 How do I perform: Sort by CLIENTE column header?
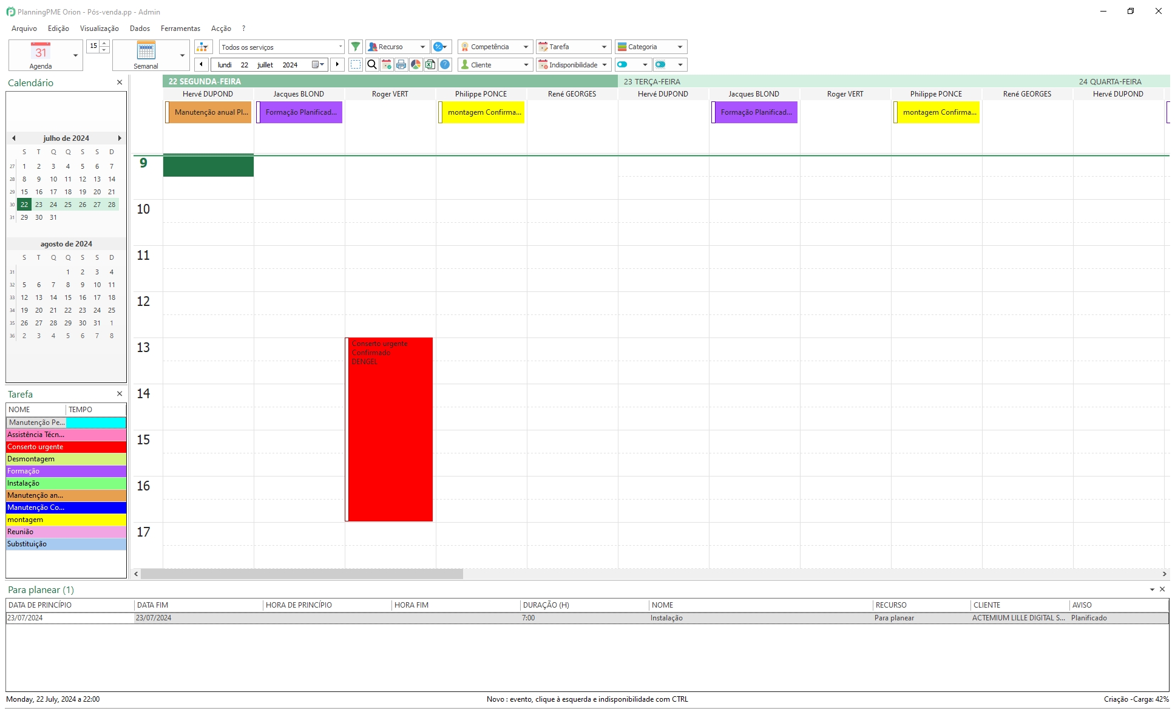(1020, 605)
